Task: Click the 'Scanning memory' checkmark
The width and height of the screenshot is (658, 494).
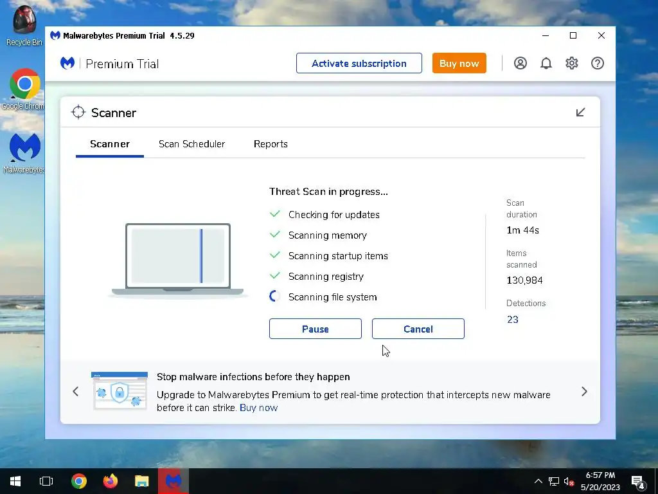Action: (x=275, y=234)
